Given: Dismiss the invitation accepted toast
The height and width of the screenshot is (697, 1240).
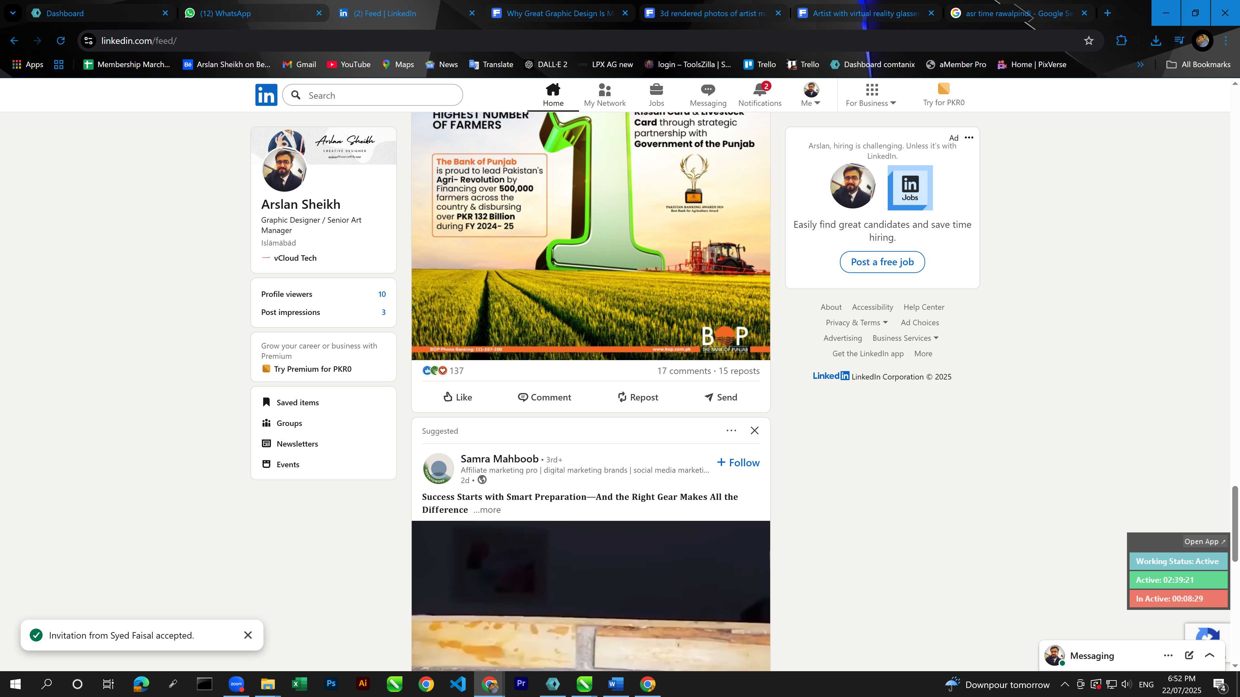Looking at the screenshot, I should point(248,635).
